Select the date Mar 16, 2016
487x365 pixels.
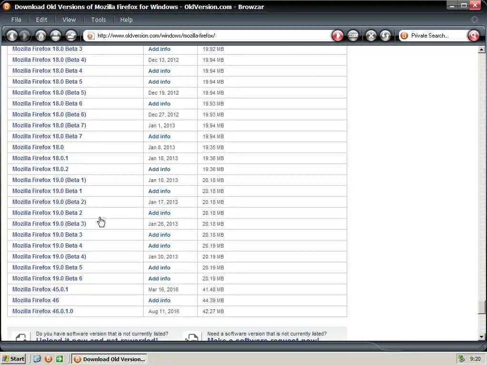pos(163,289)
